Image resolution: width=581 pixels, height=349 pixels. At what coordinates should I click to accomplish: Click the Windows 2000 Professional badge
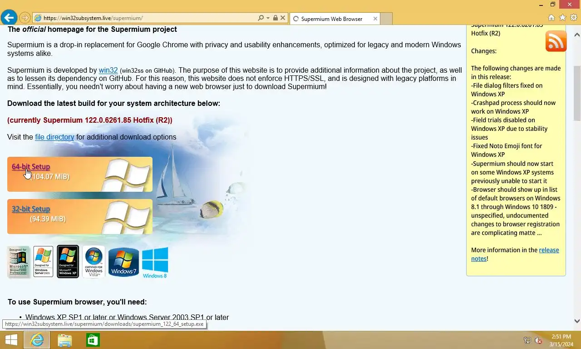[x=19, y=262]
